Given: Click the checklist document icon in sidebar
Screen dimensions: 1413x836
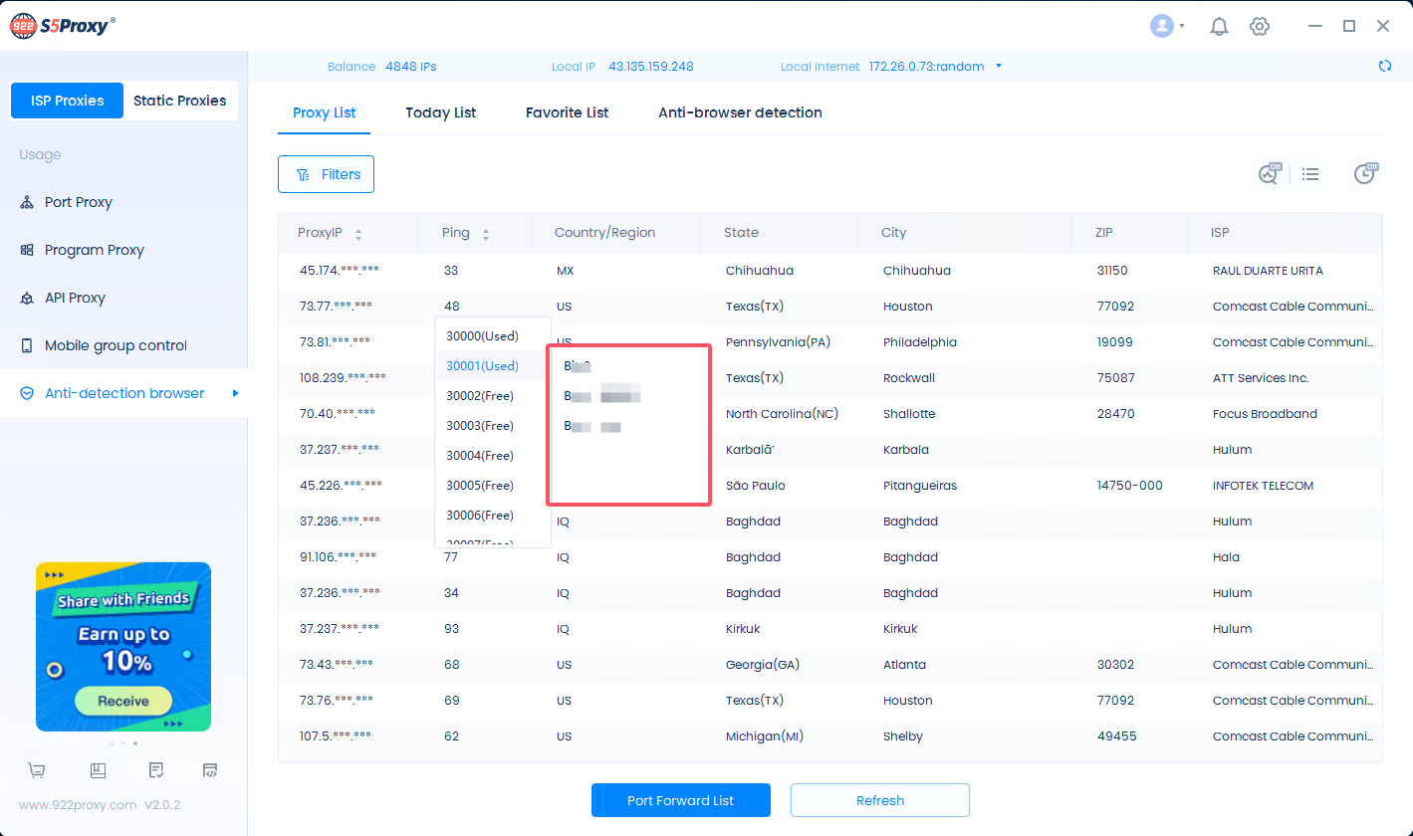Looking at the screenshot, I should (x=155, y=770).
